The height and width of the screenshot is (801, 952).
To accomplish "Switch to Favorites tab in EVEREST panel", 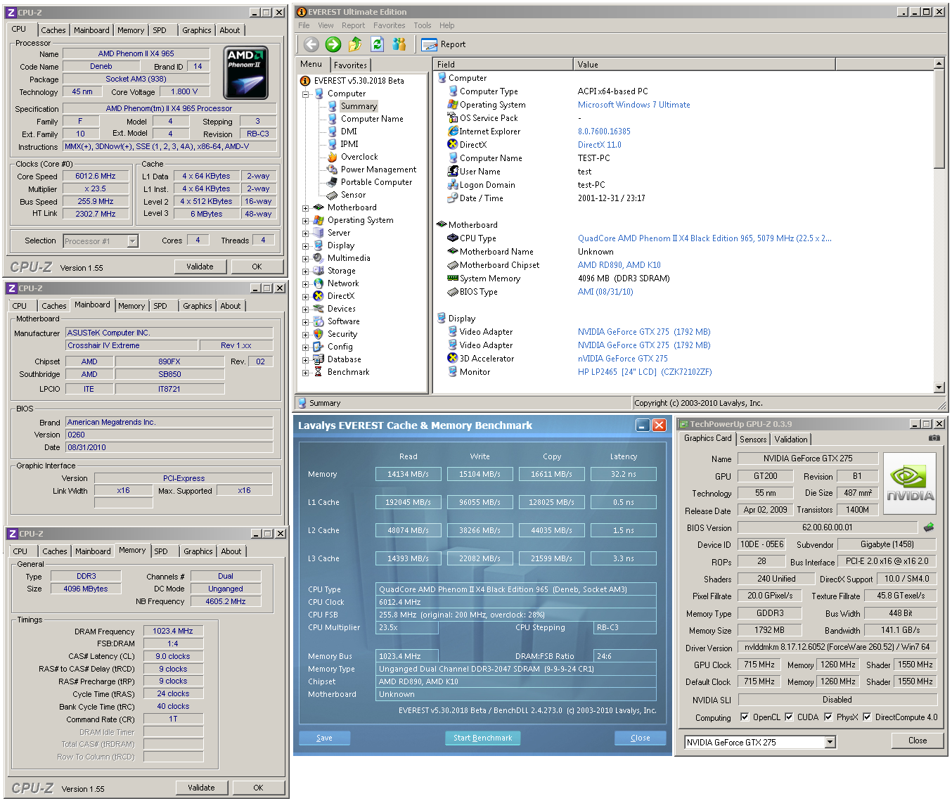I will pyautogui.click(x=350, y=65).
